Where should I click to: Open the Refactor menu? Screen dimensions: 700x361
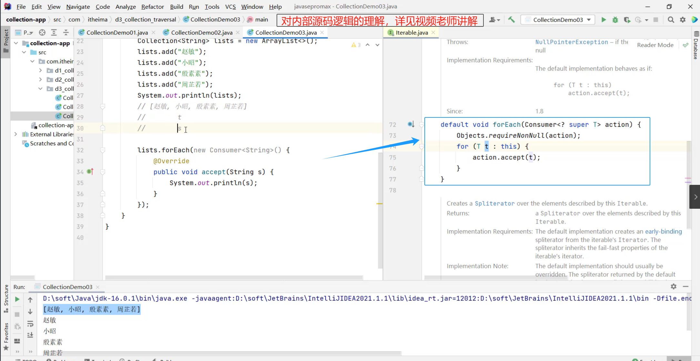click(152, 6)
